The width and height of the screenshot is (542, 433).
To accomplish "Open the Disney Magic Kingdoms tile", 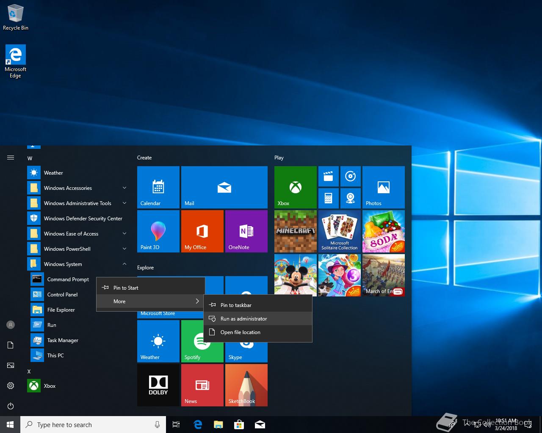I will click(x=296, y=275).
